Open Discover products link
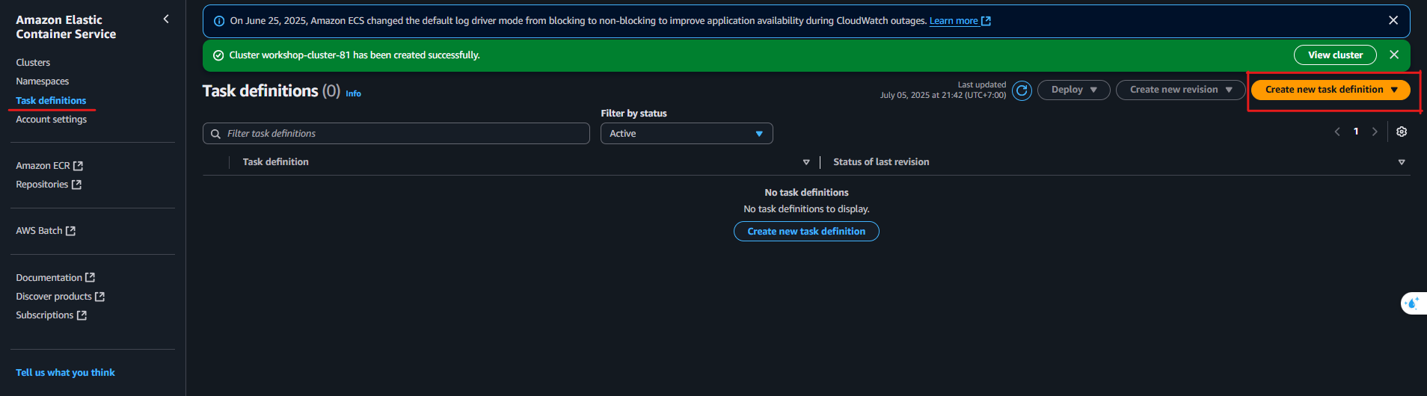 61,297
